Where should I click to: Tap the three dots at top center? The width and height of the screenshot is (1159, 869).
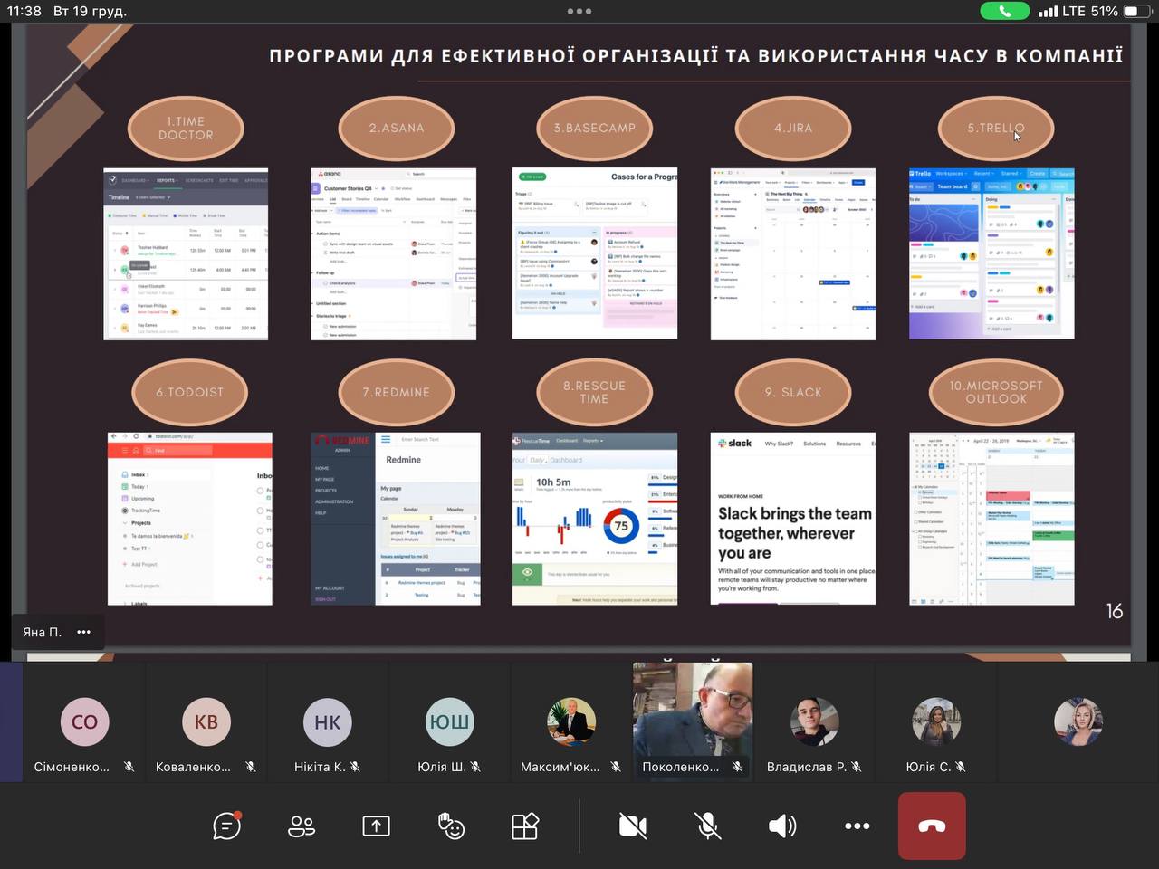pos(579,12)
